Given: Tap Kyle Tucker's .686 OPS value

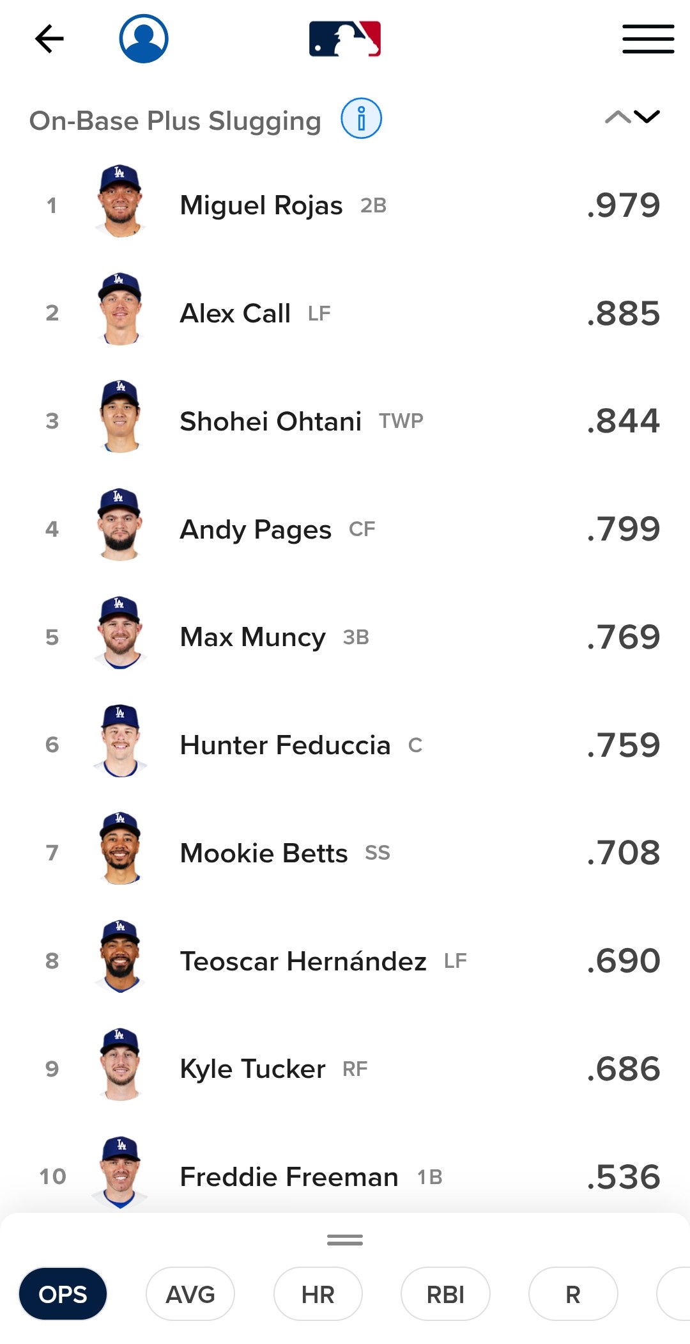Looking at the screenshot, I should [x=624, y=1069].
